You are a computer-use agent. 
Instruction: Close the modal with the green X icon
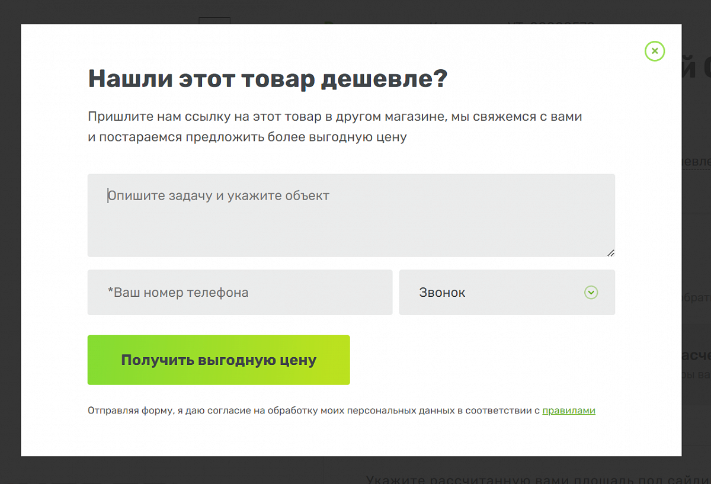pos(655,51)
